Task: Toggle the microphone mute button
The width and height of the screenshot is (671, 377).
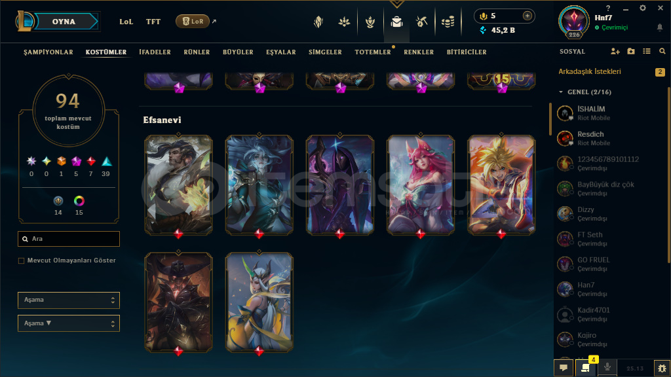Action: (x=607, y=368)
